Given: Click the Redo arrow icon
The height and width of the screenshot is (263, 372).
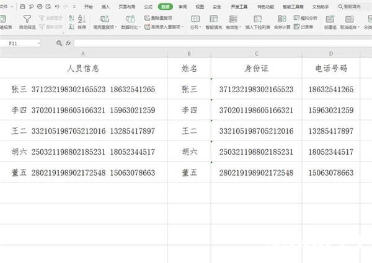Looking at the screenshot, I should (66, 7).
